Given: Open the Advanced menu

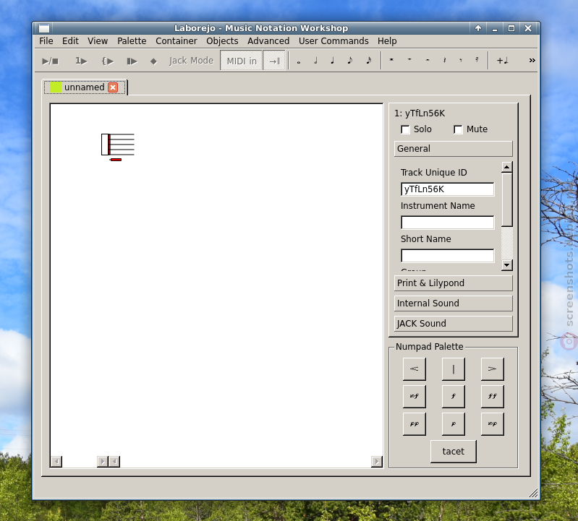Looking at the screenshot, I should tap(268, 41).
